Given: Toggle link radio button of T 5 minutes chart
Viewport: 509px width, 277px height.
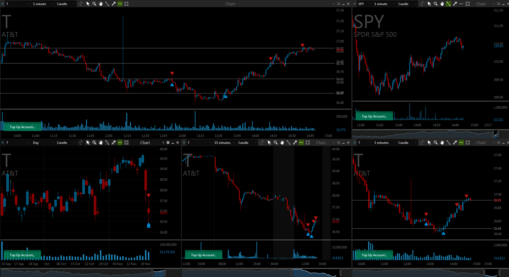Looking at the screenshot, I should [x=355, y=143].
